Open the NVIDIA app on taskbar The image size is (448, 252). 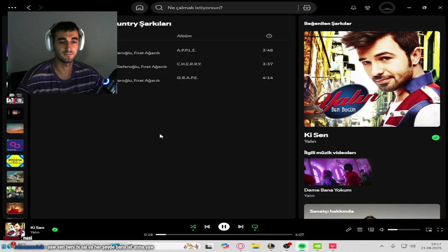click(317, 246)
